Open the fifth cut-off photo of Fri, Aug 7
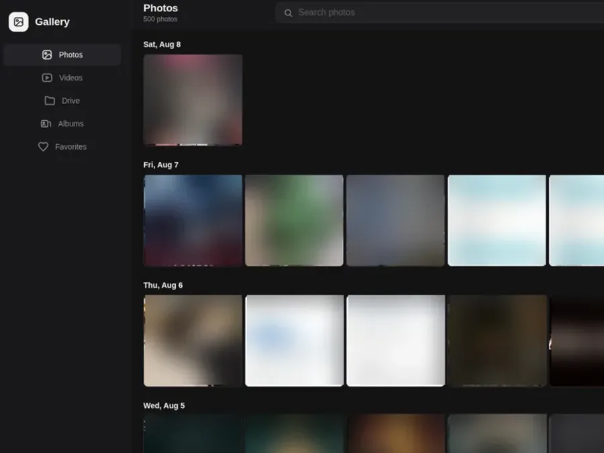604x453 pixels. coord(576,220)
